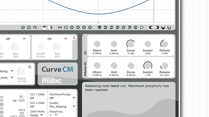Image resolution: width=209 pixels, height=117 pixels.
Task: Click the magnifier zoom icon in waveform toolbar
Action: pos(23,27)
